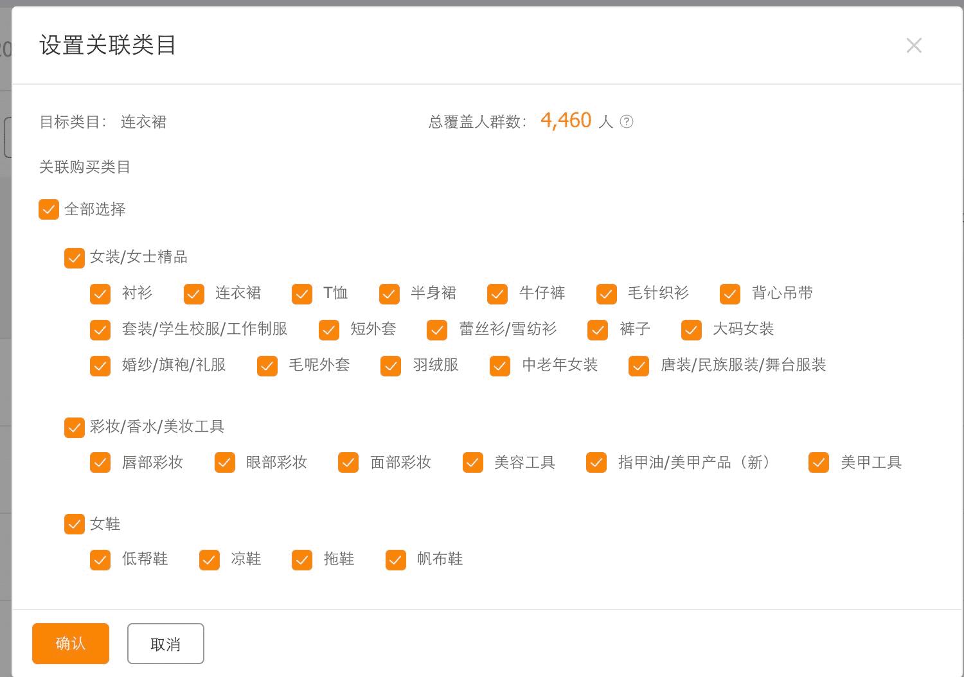This screenshot has width=964, height=677.
Task: Uncheck the 连衣裙 checkbox
Action: point(193,294)
